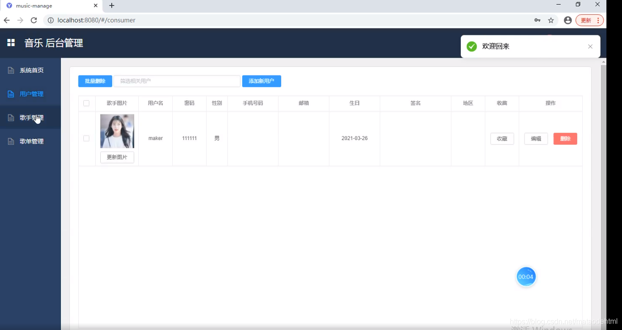
Task: Open the saved passwords key icon
Action: (537, 20)
